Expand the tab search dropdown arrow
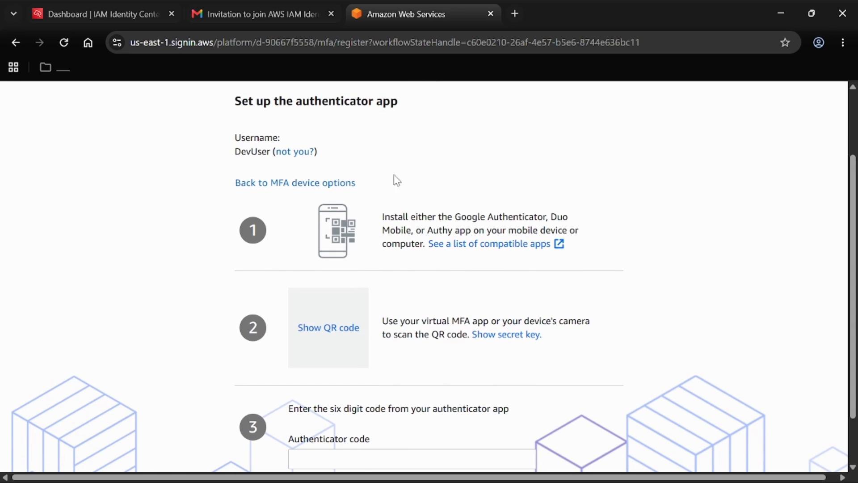This screenshot has width=858, height=483. (14, 14)
